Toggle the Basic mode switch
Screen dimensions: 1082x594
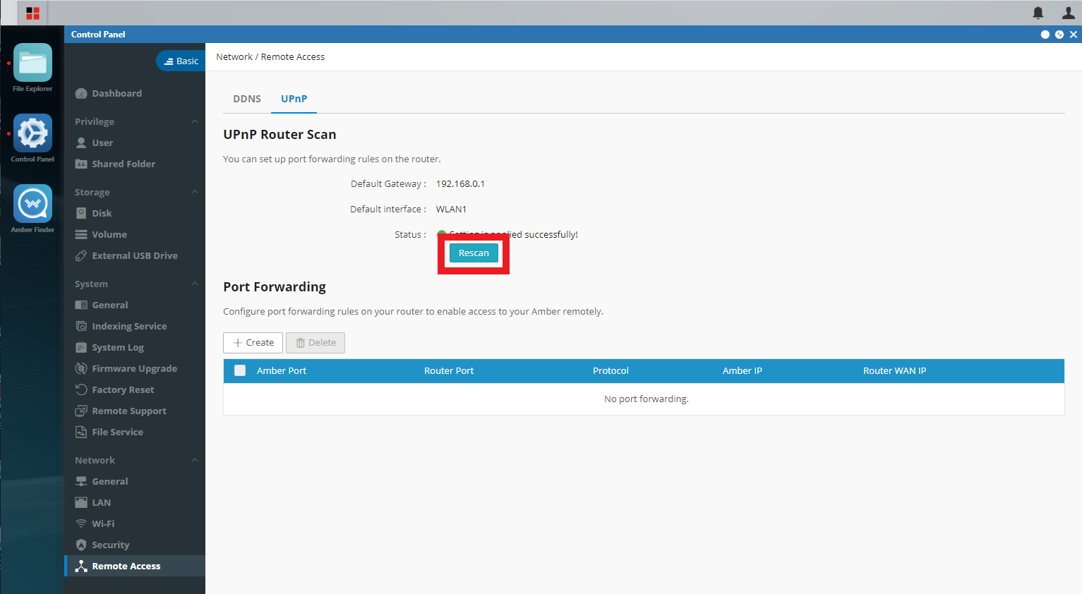tap(181, 61)
